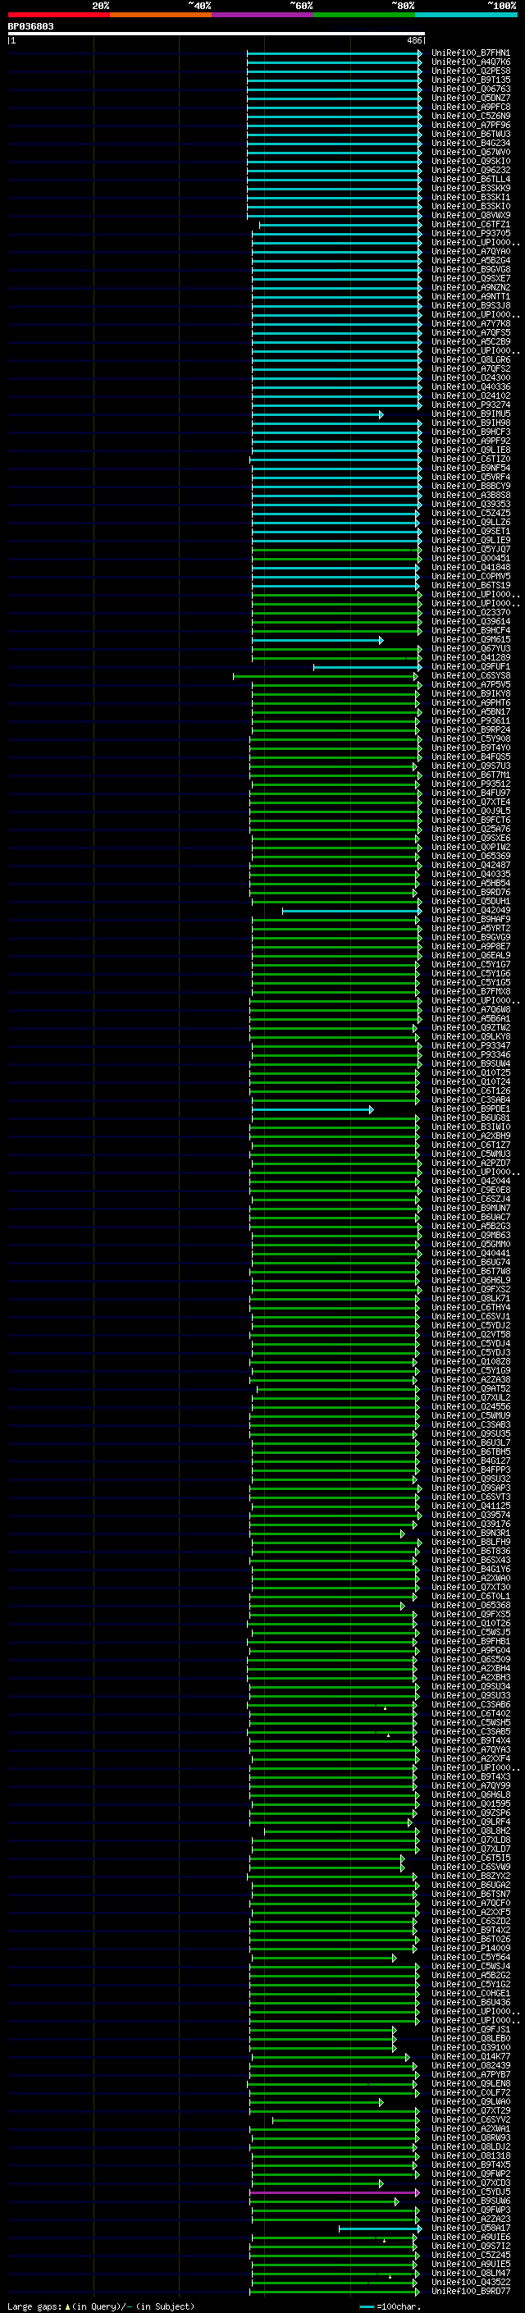525x2313 pixels.
Task: Select hit label UniRef100_C5Z6N9
Action: (x=471, y=117)
